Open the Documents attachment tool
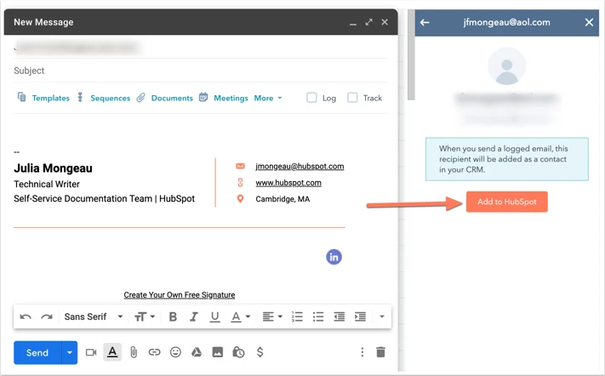The image size is (605, 376). pos(165,98)
